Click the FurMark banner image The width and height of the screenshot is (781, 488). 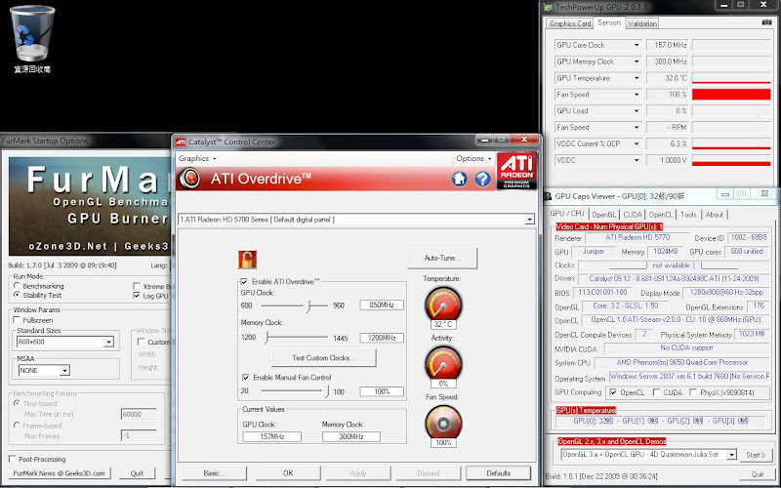pos(90,206)
